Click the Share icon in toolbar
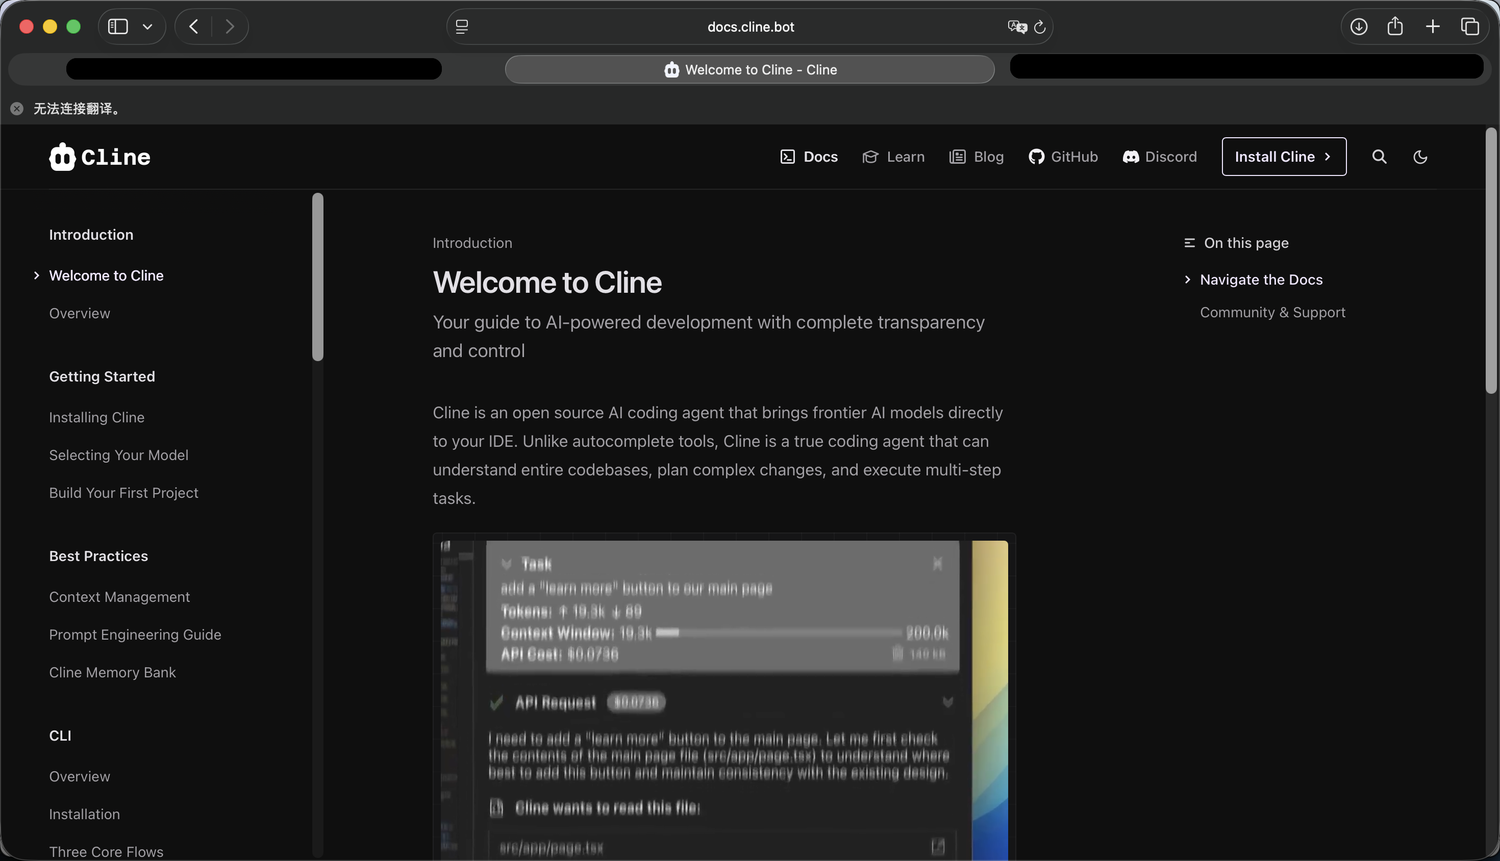This screenshot has width=1500, height=861. pyautogui.click(x=1395, y=27)
